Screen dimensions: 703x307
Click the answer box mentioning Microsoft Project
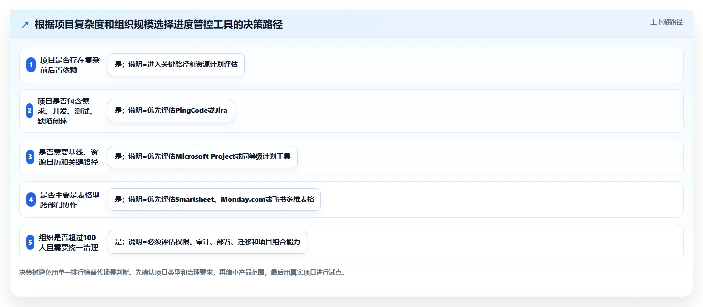pyautogui.click(x=202, y=157)
